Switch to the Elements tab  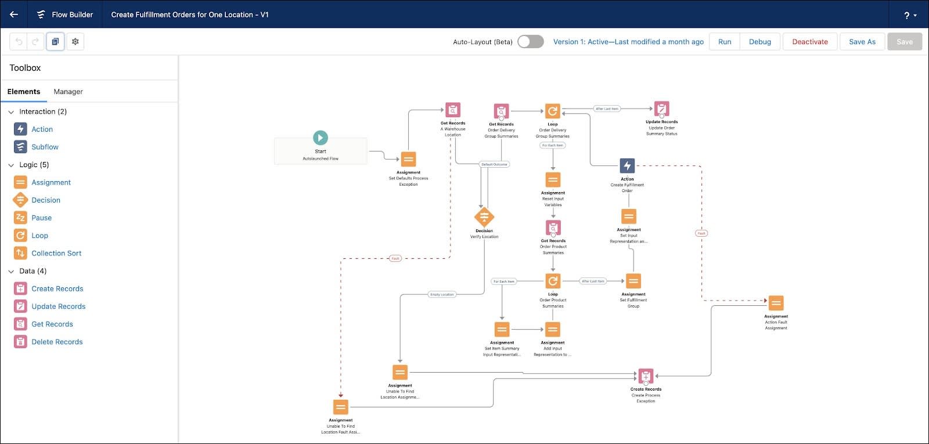point(24,92)
